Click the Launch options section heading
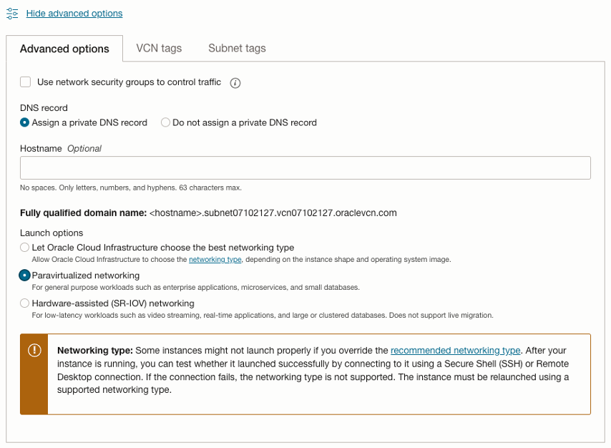This screenshot has height=448, width=611. (52, 233)
